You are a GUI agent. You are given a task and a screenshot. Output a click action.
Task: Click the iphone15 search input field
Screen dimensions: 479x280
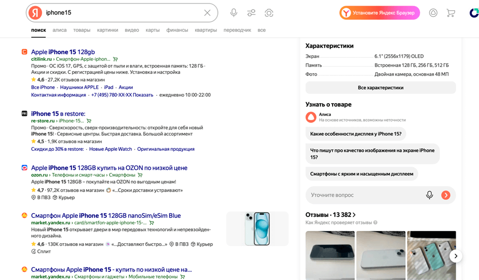(122, 13)
